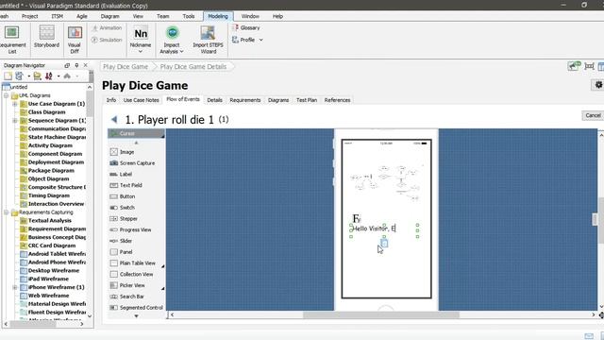Select CRC Card Diagram in navigator

[52, 246]
